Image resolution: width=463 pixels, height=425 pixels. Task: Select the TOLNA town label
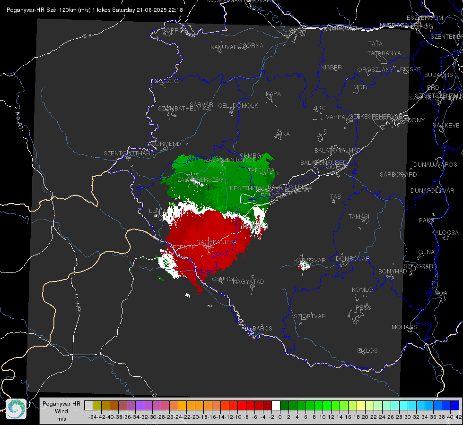(425, 252)
